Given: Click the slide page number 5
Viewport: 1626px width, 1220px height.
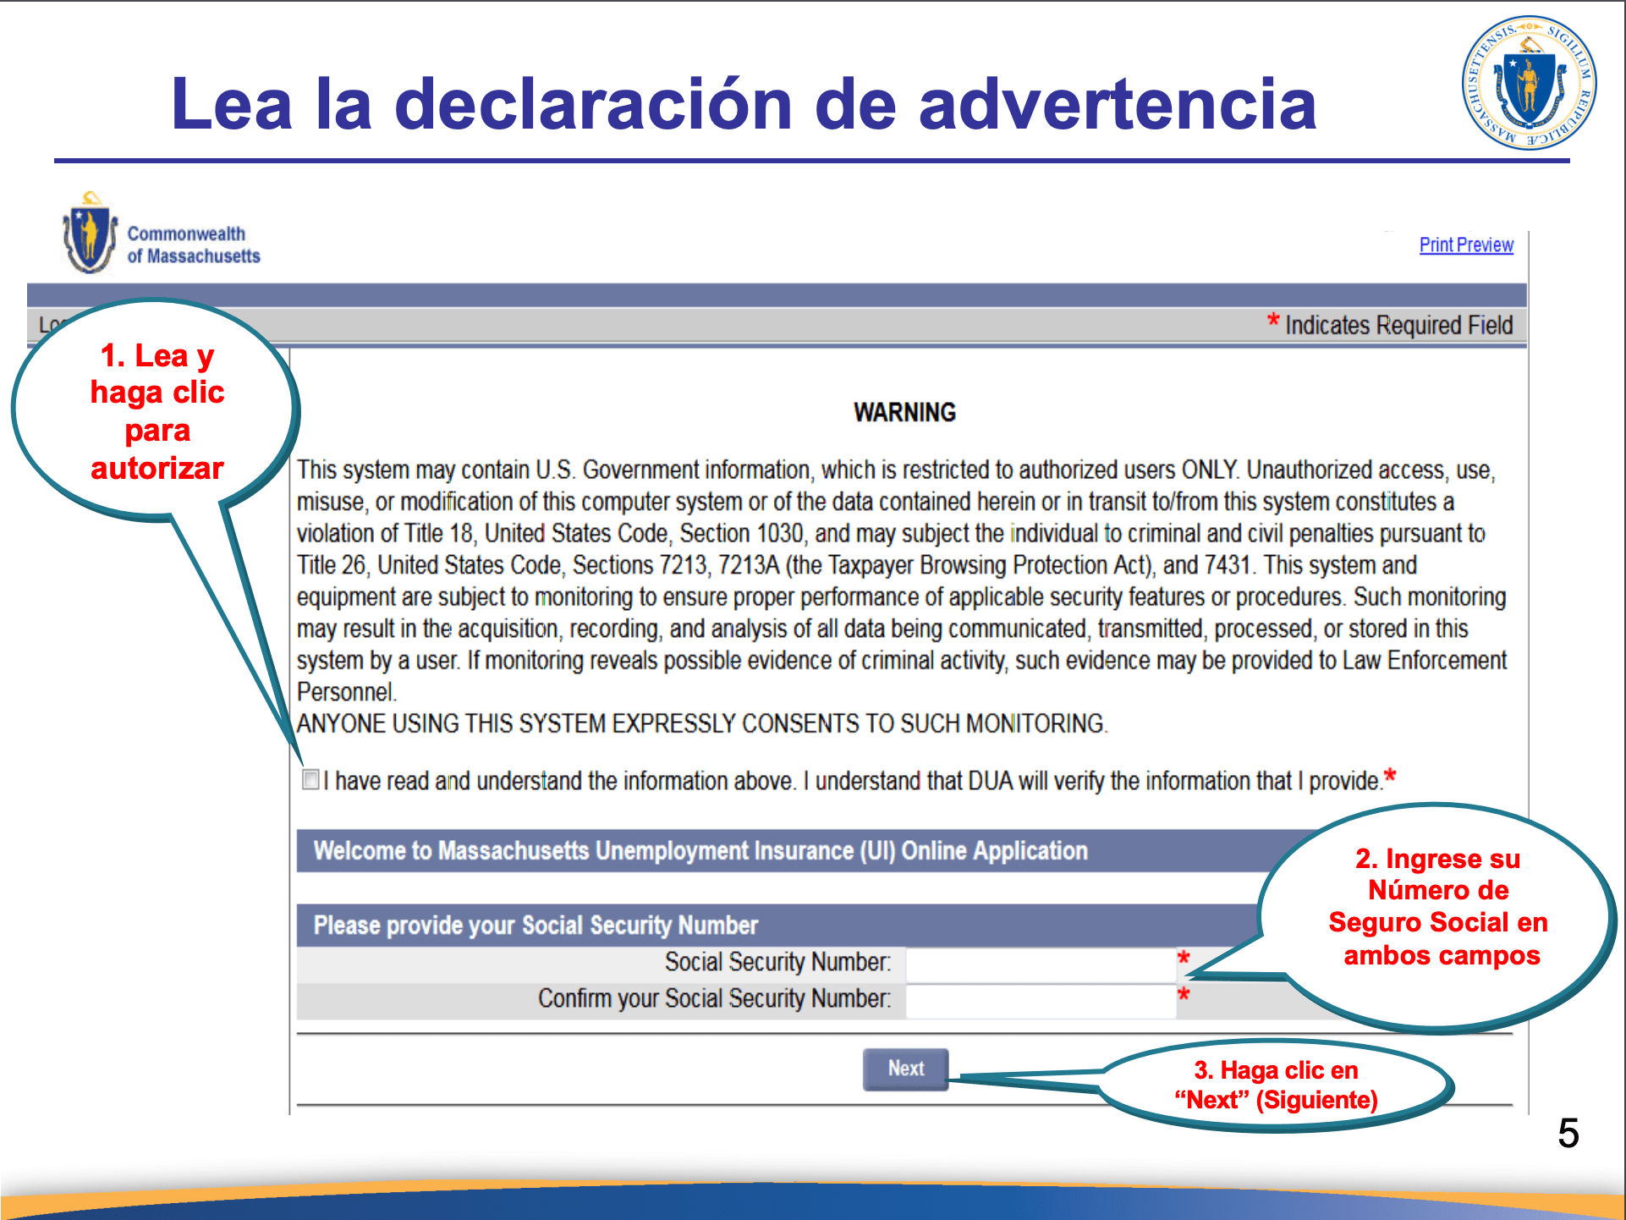Looking at the screenshot, I should point(1568,1134).
